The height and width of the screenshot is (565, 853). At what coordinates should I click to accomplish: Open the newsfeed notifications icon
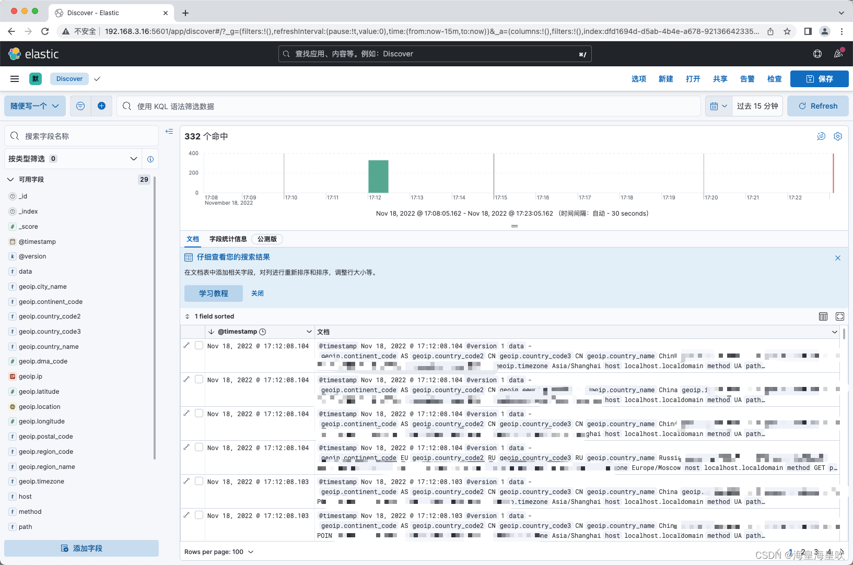(x=838, y=54)
